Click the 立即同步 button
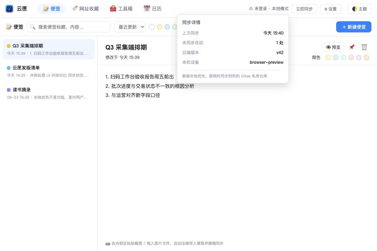Image resolution: width=377 pixels, height=251 pixels. (x=304, y=9)
